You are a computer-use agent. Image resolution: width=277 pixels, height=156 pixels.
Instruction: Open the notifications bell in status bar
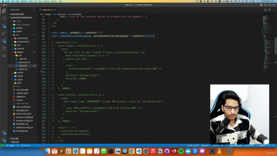coord(274,146)
